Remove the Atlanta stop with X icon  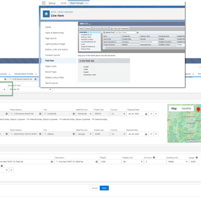(156, 134)
